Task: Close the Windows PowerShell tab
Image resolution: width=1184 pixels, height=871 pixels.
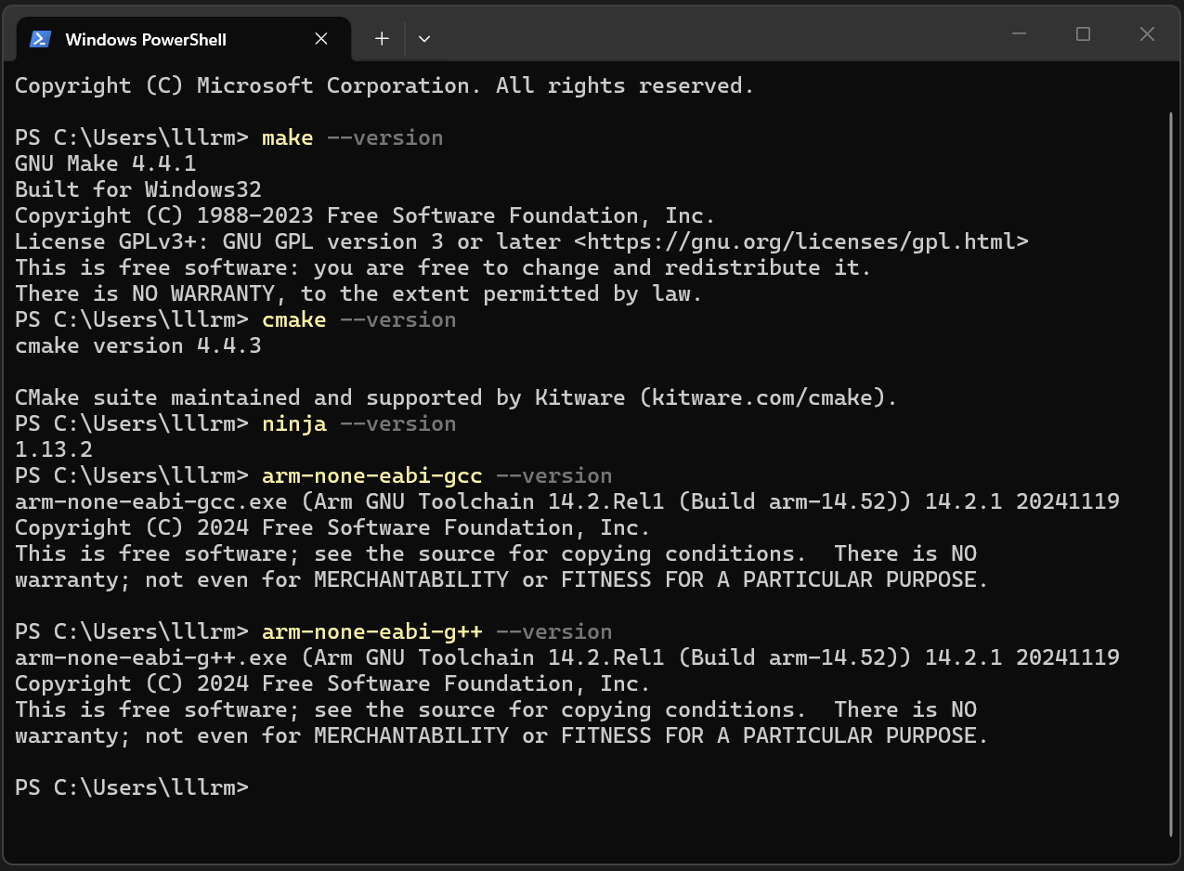Action: click(x=321, y=39)
